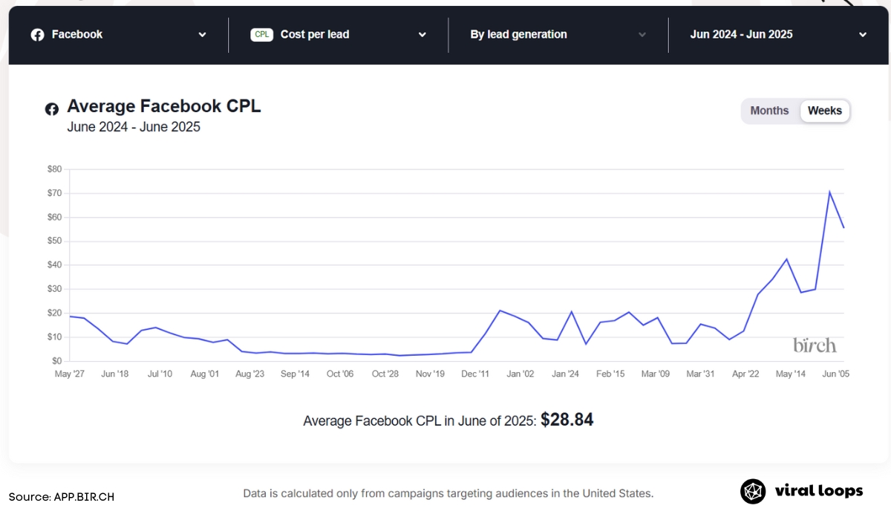Open the Jun 2024 - Jun 2025 date range
Image resolution: width=891 pixels, height=520 pixels.
(778, 35)
